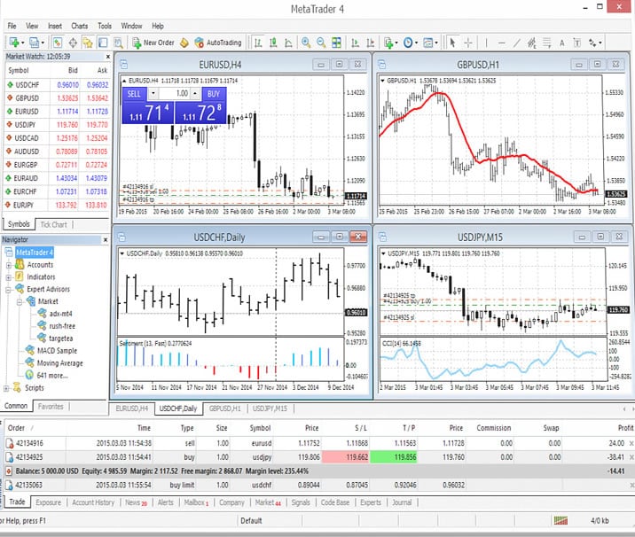Select the arrows drawing tool

coord(593,43)
